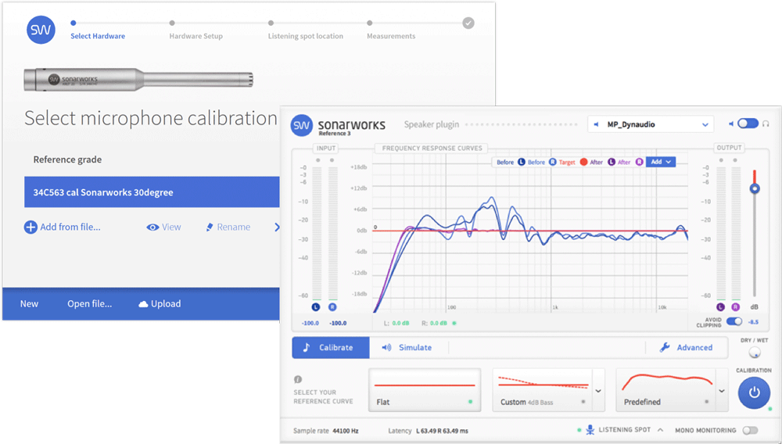Viewport: 782px width, 444px height.
Task: Toggle Before L curve visibility
Action: click(521, 162)
